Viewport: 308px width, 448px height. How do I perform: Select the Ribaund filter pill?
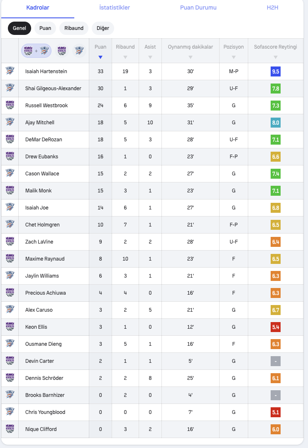point(74,28)
